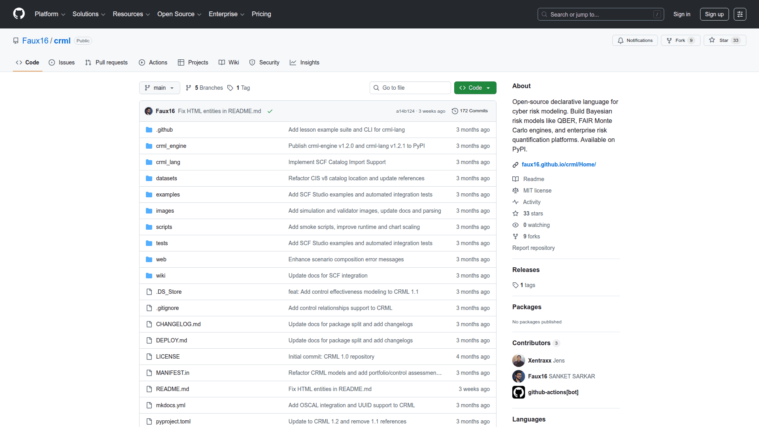
Task: Click the Go to file field
Action: (410, 88)
